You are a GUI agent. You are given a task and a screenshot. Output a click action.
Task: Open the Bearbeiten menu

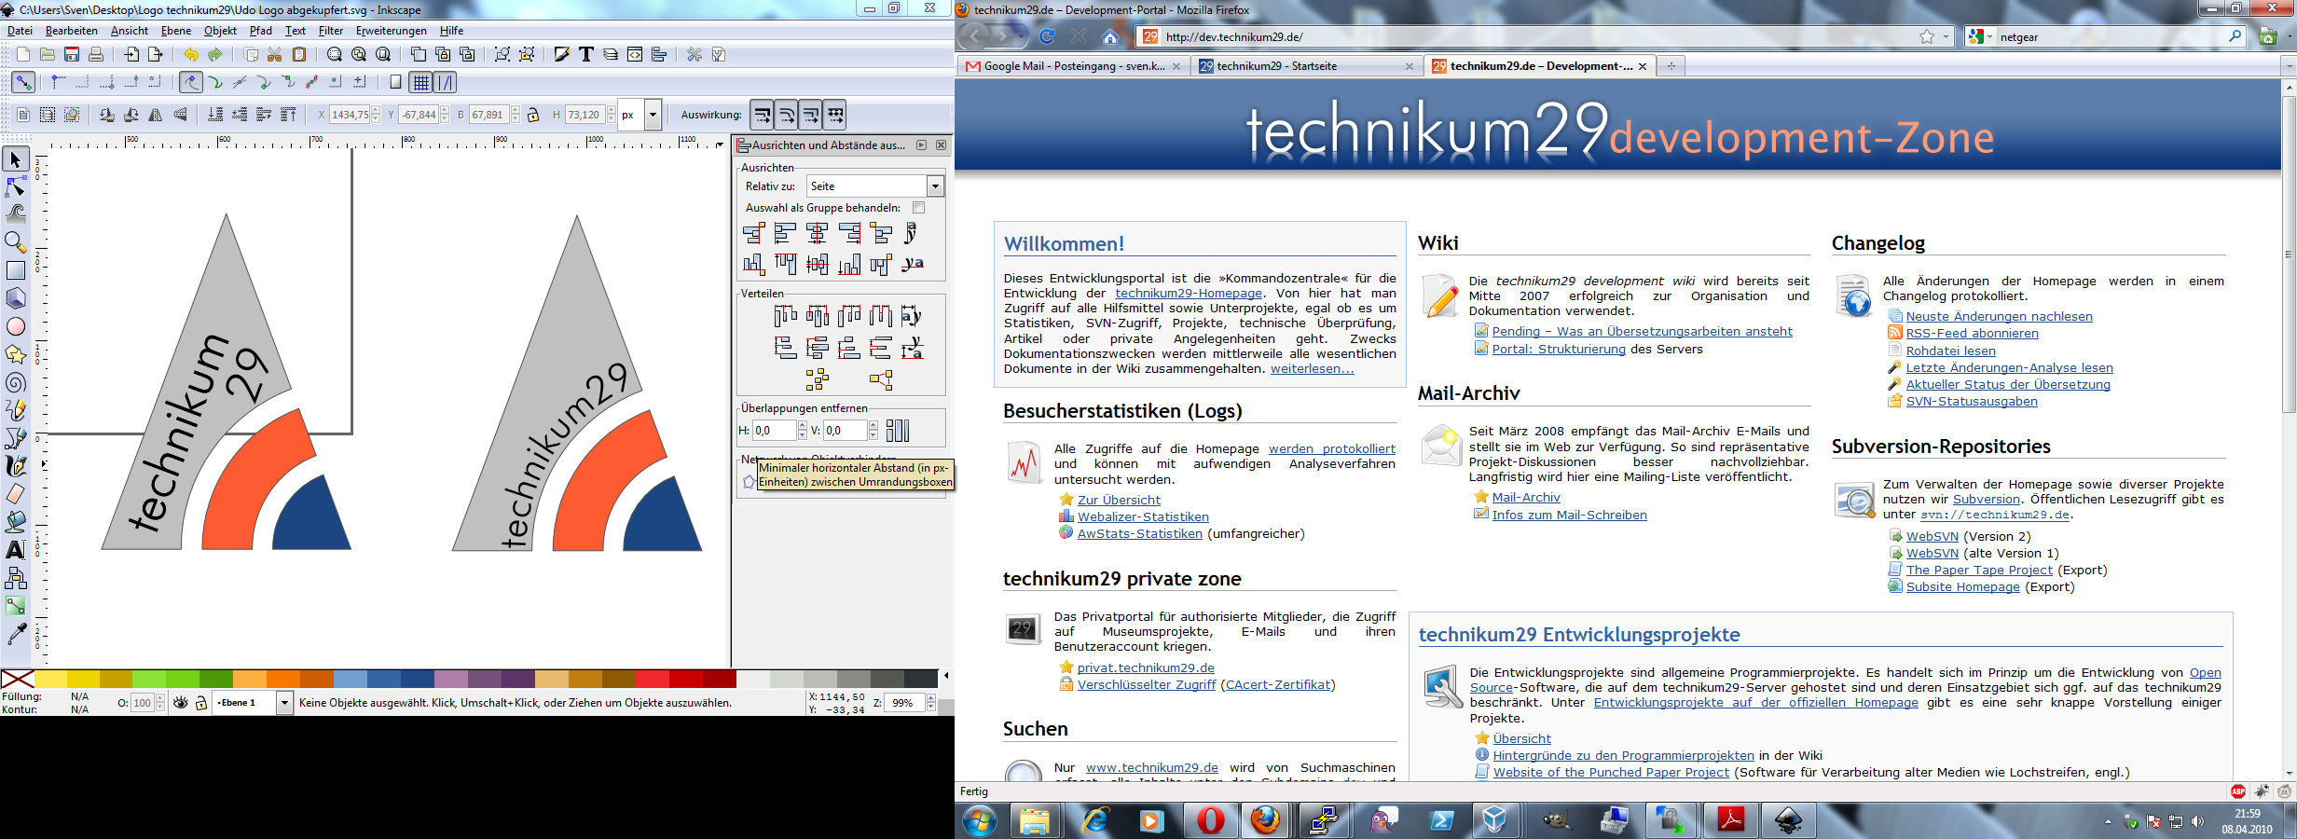point(71,31)
